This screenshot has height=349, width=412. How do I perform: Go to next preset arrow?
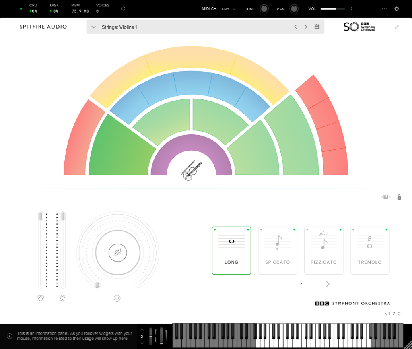[306, 27]
